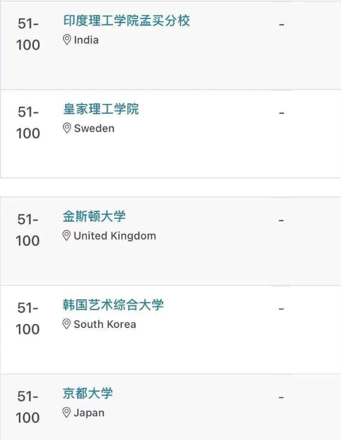Click the 51-100 rank for 印度理工学院孟买分校
341x440 pixels.
tap(28, 34)
